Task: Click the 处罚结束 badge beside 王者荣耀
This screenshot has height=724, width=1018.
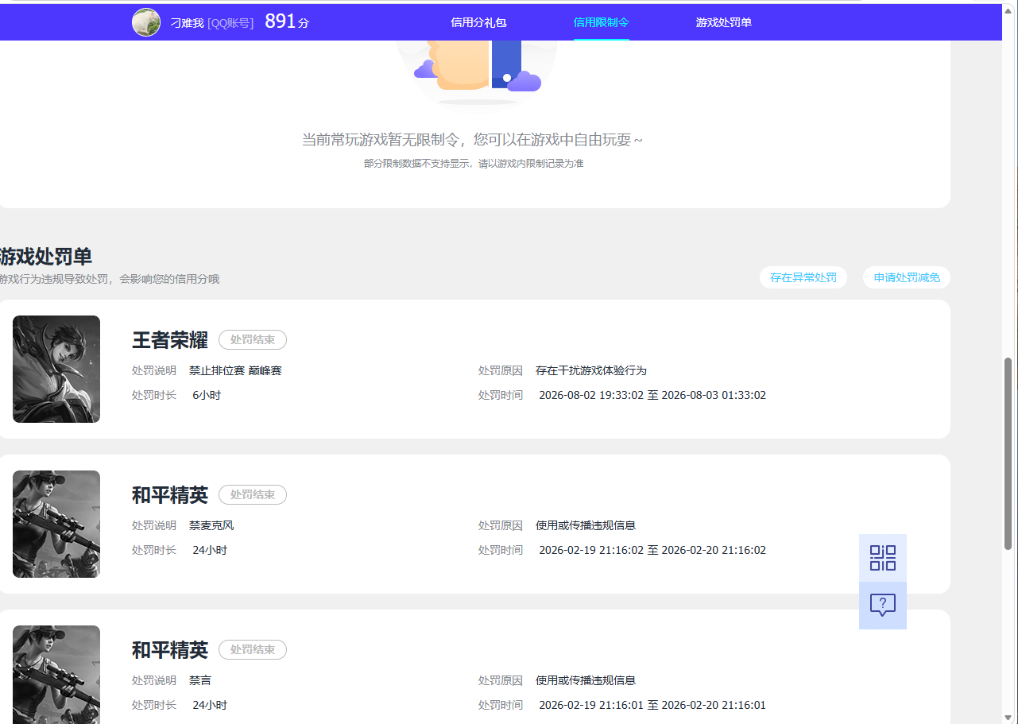Action: pyautogui.click(x=253, y=340)
